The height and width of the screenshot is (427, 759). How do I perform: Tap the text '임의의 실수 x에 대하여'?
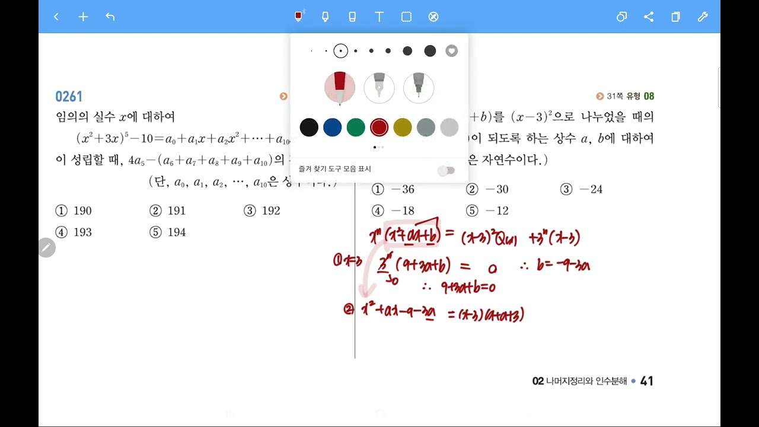point(115,117)
